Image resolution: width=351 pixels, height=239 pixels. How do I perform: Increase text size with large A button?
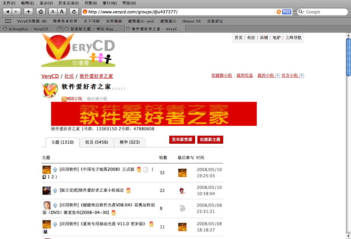62,12
